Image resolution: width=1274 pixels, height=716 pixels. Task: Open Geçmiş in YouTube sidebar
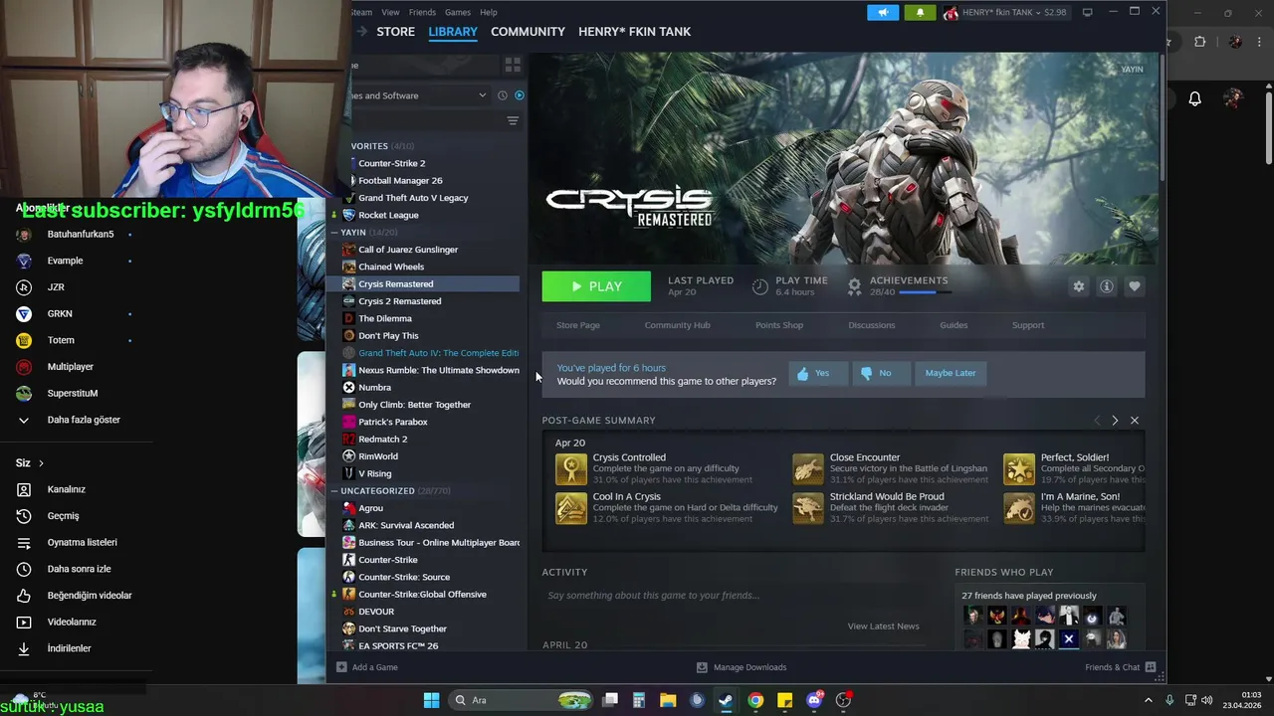(63, 516)
